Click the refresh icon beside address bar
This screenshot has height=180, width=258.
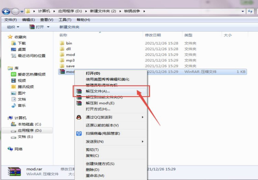(250, 11)
